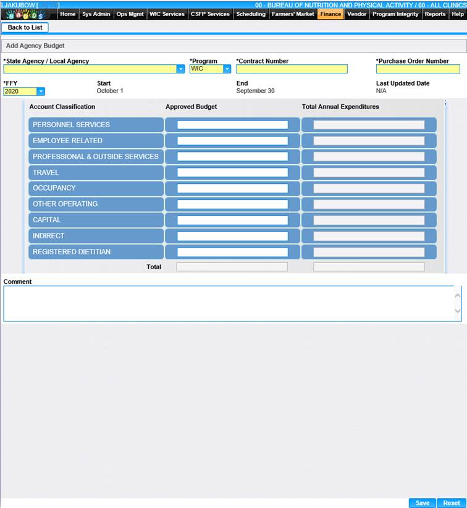The width and height of the screenshot is (467, 508).
Task: Click Total Annual Expenditures for Capital
Action: tap(369, 220)
